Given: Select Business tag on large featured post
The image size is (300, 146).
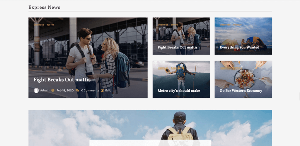Looking at the screenshot, I should pyautogui.click(x=39, y=25).
